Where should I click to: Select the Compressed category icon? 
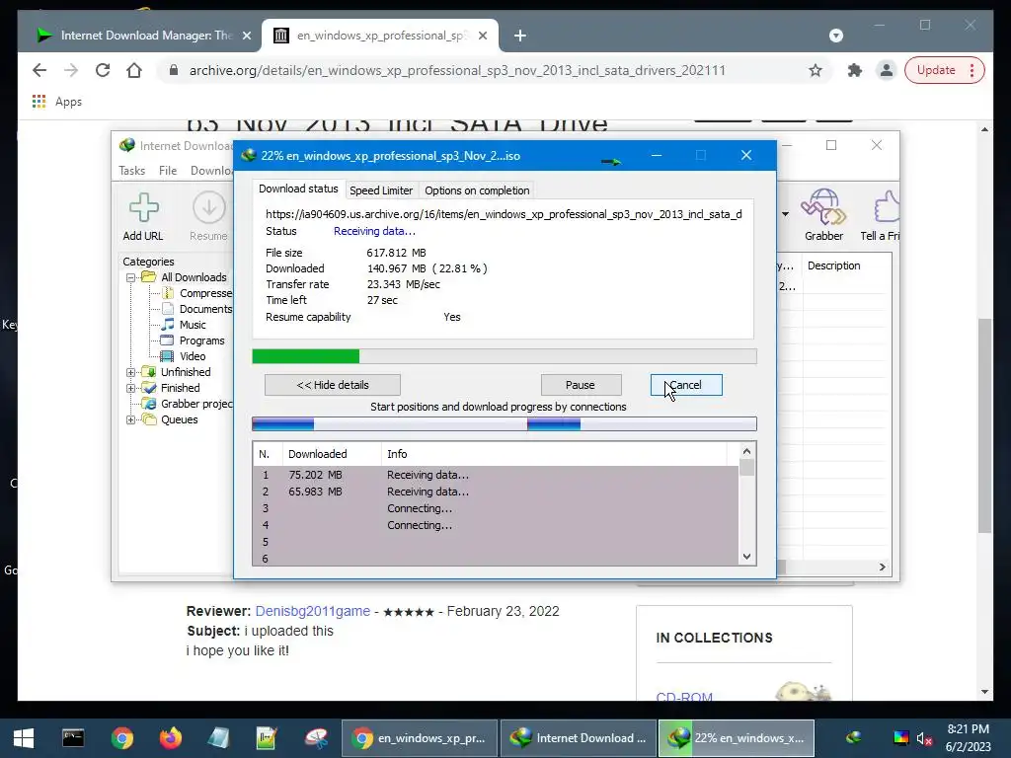[x=168, y=293]
